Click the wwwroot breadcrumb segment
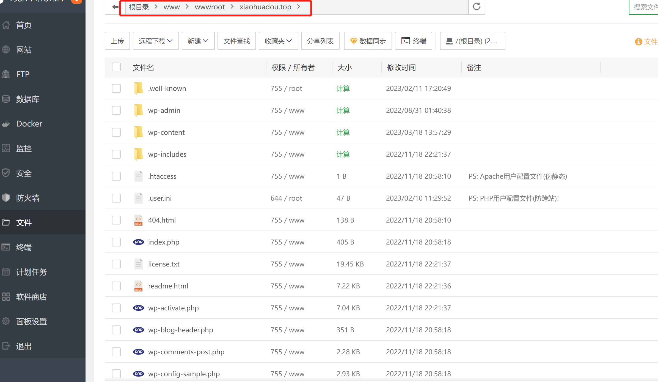This screenshot has width=658, height=382. (x=210, y=7)
